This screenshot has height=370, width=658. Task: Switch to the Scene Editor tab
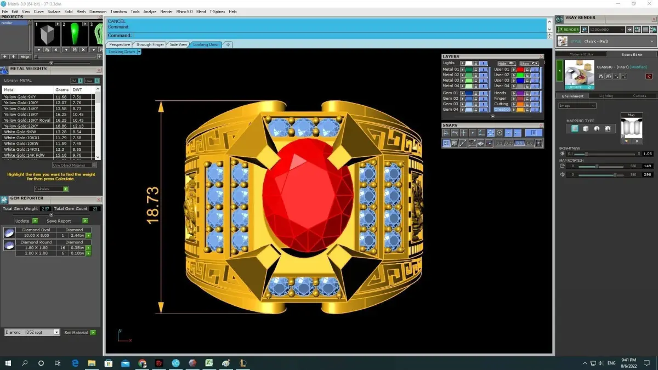[632, 54]
